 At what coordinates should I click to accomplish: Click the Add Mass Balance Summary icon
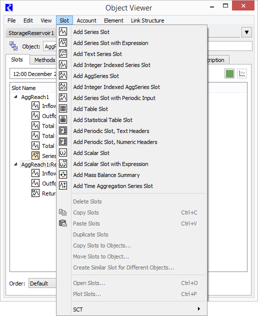[x=63, y=174]
